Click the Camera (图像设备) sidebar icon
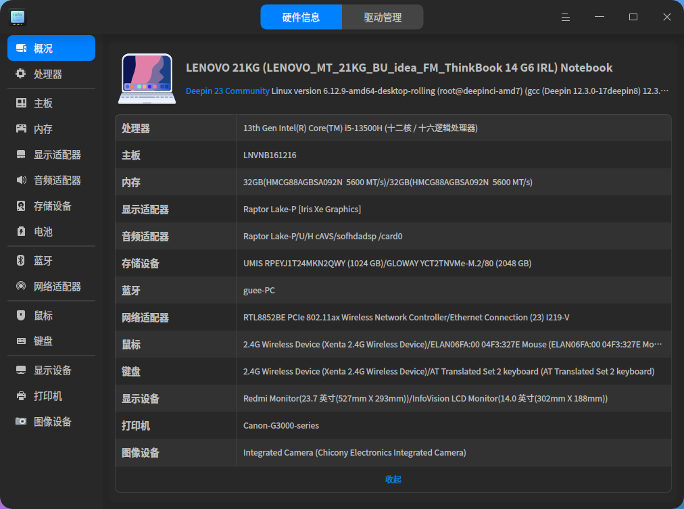The width and height of the screenshot is (684, 509). click(x=21, y=421)
